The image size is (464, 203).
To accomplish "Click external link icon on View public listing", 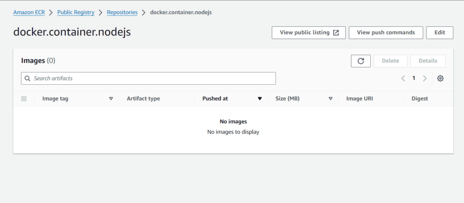I will 336,33.
